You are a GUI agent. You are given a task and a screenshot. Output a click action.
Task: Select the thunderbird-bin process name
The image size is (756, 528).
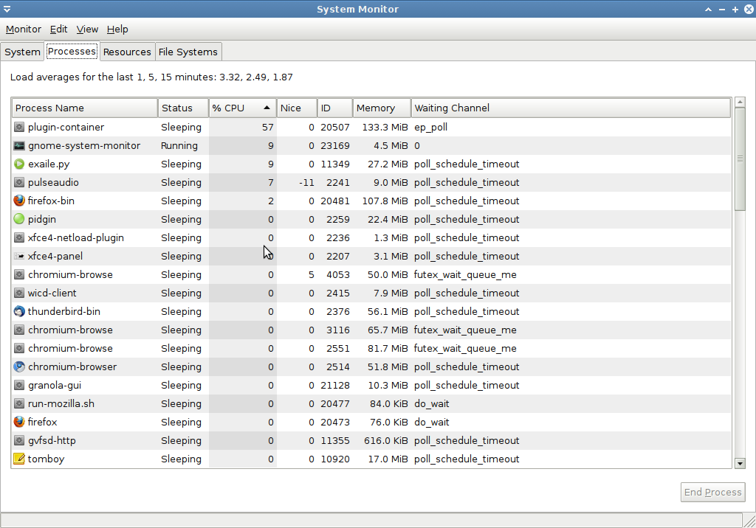click(x=64, y=312)
